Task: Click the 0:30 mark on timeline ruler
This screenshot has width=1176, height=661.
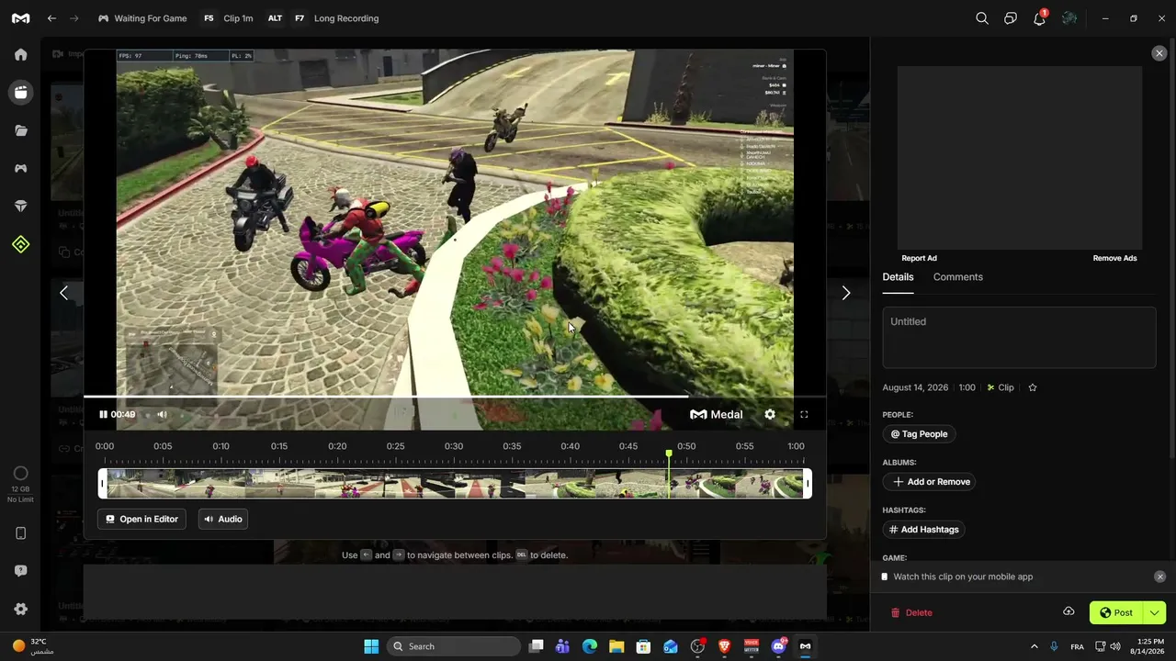Action: (454, 446)
